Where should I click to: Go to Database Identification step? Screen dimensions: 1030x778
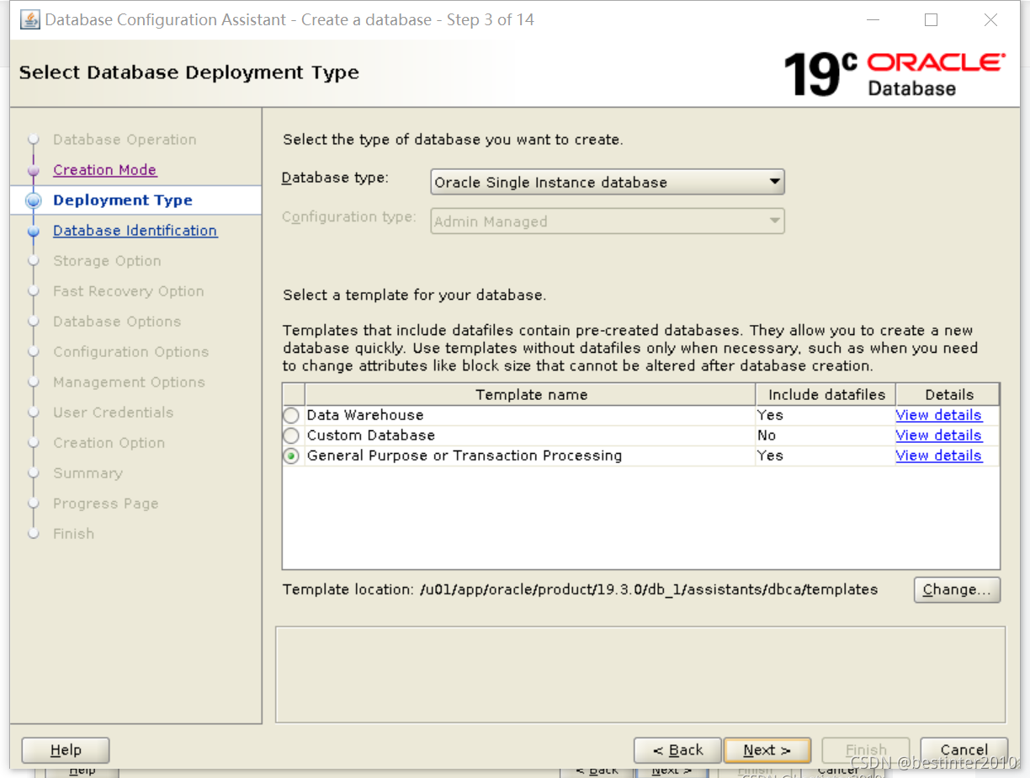[x=135, y=231]
